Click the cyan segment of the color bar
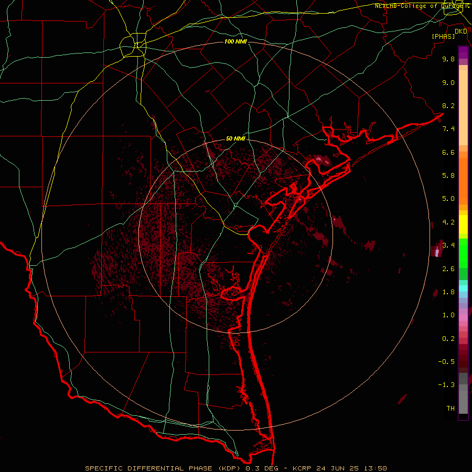The image size is (472, 472). click(x=463, y=288)
